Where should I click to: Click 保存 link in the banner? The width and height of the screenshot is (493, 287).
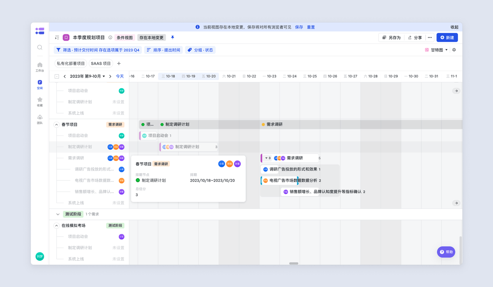coord(299,27)
